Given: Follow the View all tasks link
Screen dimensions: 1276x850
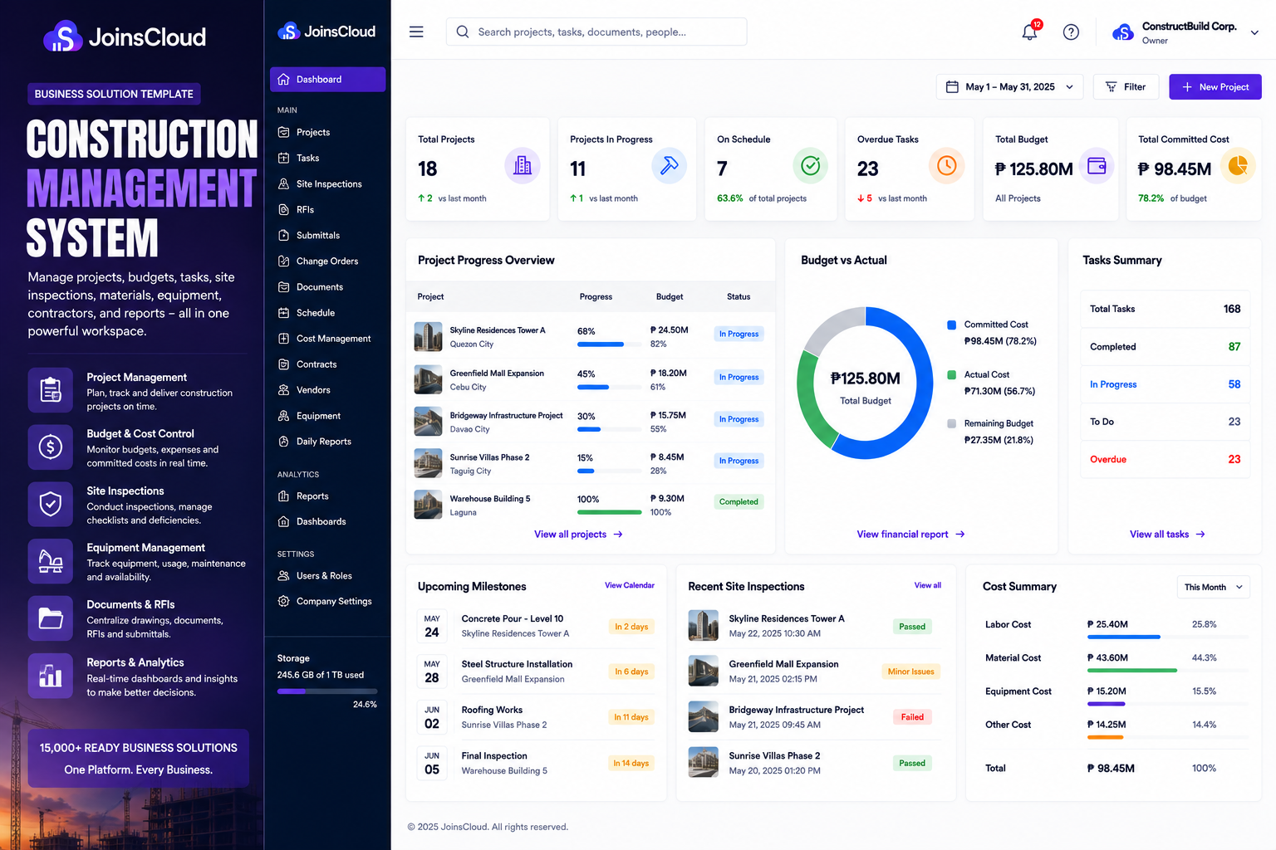Looking at the screenshot, I should tap(1167, 535).
